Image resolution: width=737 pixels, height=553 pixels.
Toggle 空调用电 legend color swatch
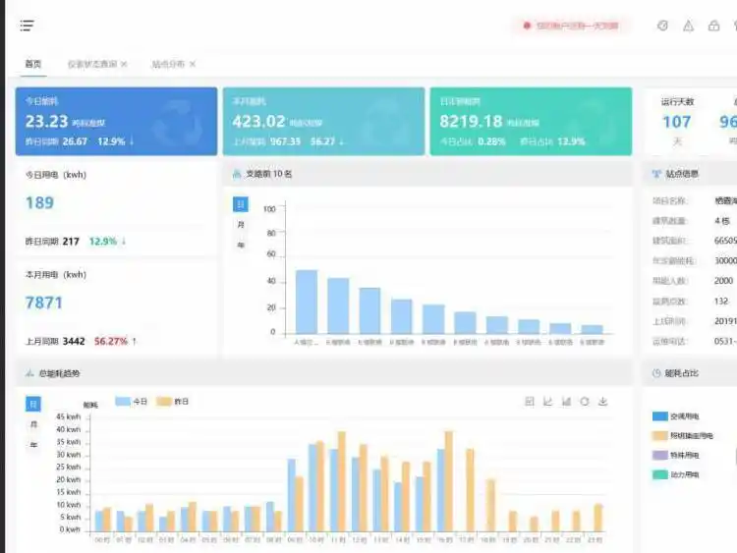click(659, 415)
